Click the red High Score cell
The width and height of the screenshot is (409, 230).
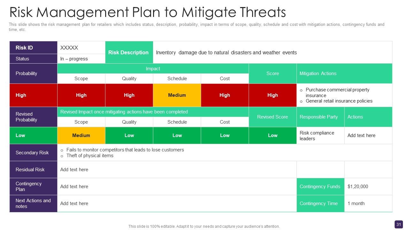273,95
